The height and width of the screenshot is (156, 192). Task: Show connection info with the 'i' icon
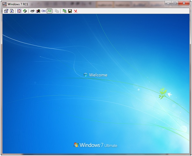(x=12, y=11)
